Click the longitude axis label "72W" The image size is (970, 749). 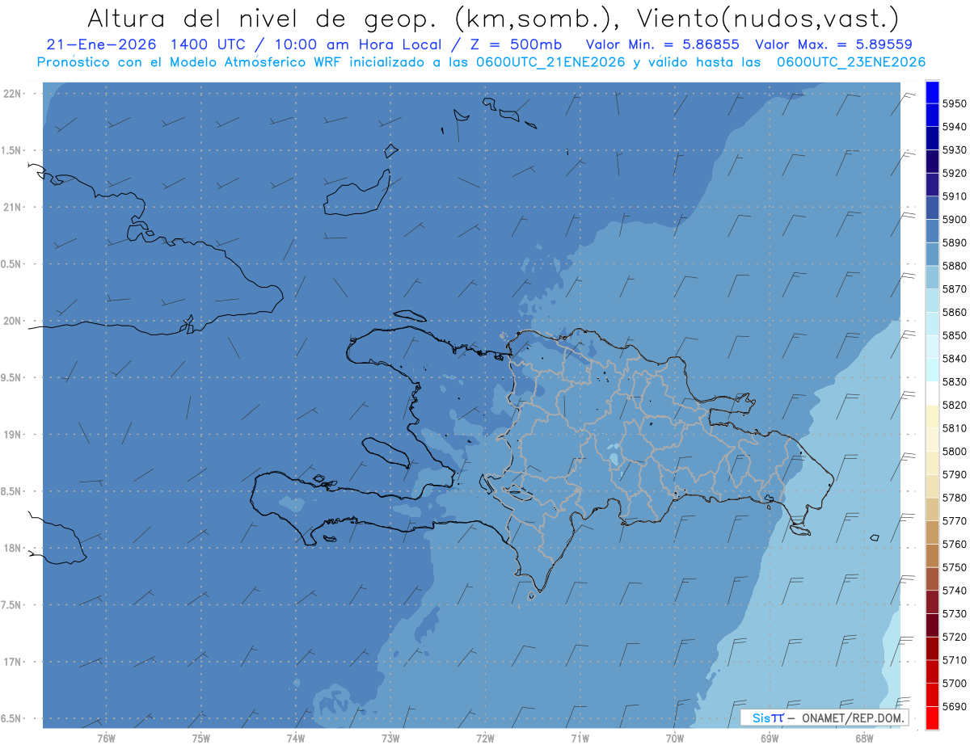tap(485, 738)
